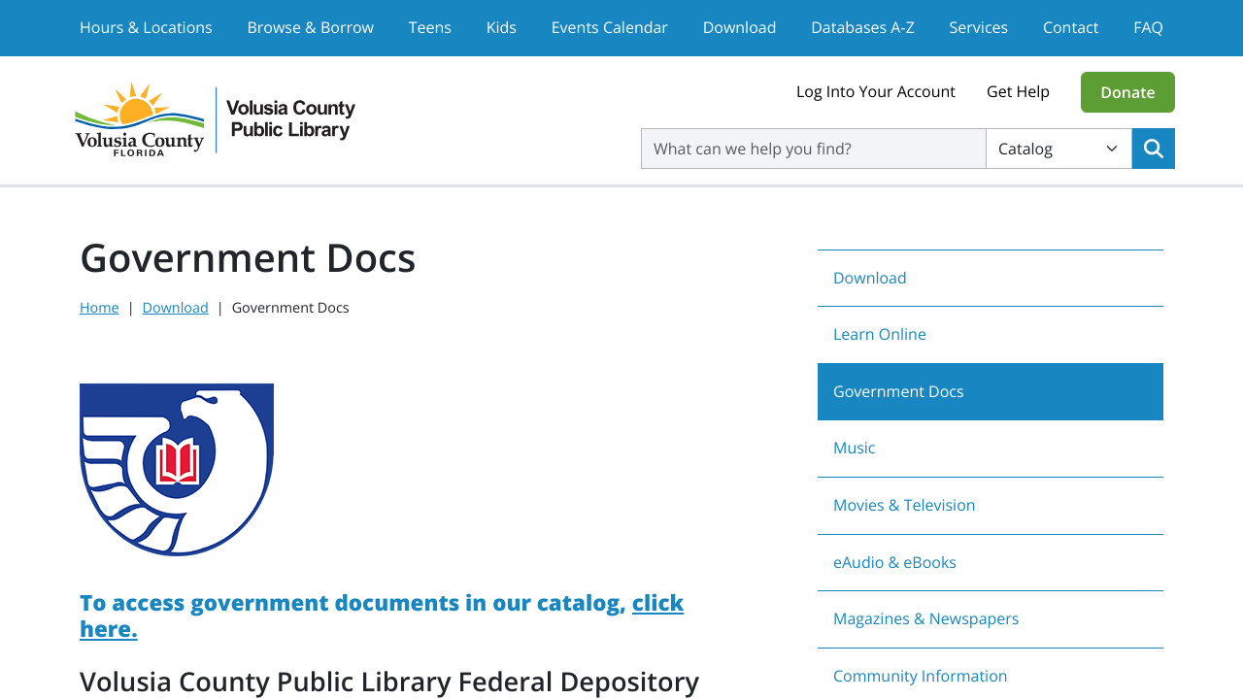The image size is (1243, 699).
Task: Click the search magnifying glass icon
Action: tap(1153, 148)
